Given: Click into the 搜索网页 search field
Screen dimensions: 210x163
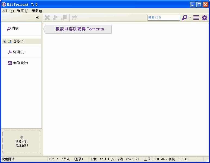Looking at the screenshot, I should point(164,18).
